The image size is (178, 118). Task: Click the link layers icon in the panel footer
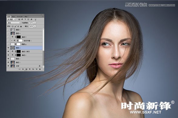(x=19, y=69)
